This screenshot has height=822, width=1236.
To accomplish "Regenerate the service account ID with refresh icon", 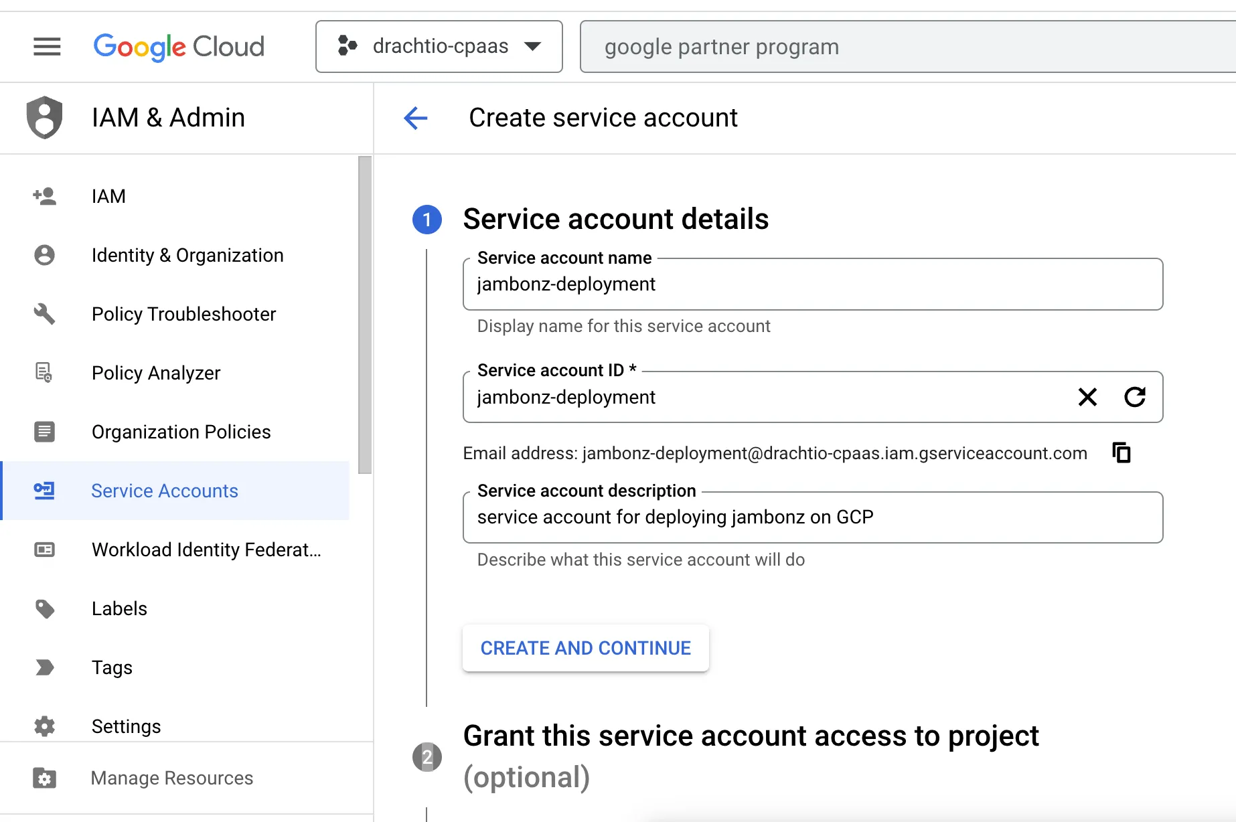I will pyautogui.click(x=1135, y=397).
